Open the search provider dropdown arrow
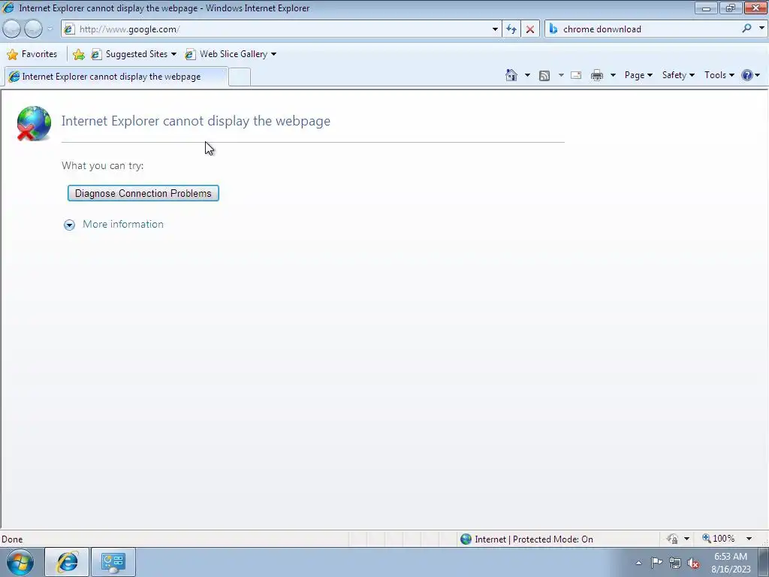The width and height of the screenshot is (769, 577). [761, 29]
